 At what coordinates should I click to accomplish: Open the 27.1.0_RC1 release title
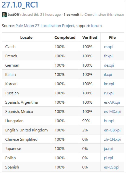(x=20, y=5)
